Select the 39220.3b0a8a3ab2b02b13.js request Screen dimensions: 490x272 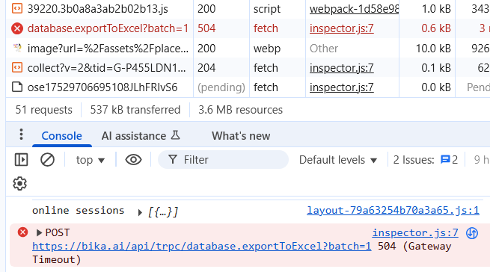[97, 9]
